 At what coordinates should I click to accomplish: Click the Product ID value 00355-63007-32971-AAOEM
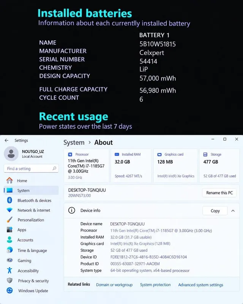[135, 264]
